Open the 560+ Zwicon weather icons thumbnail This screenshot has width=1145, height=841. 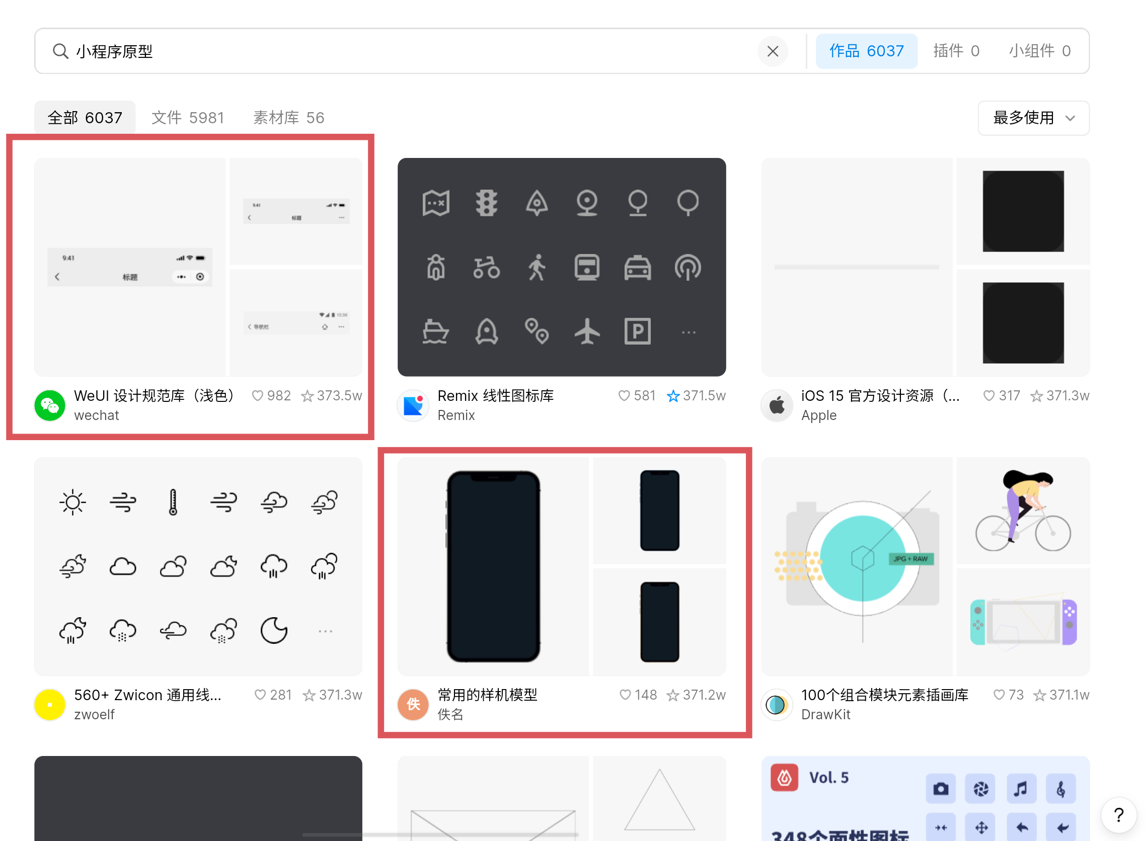pos(198,566)
